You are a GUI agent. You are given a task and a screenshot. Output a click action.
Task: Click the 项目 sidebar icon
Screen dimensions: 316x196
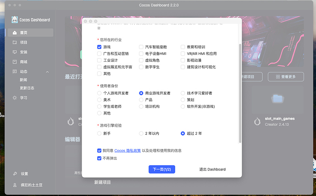tap(15, 42)
